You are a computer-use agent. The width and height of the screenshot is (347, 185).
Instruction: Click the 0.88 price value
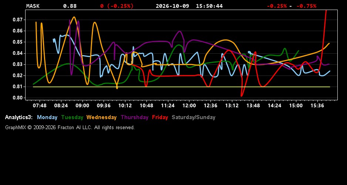tap(70, 6)
